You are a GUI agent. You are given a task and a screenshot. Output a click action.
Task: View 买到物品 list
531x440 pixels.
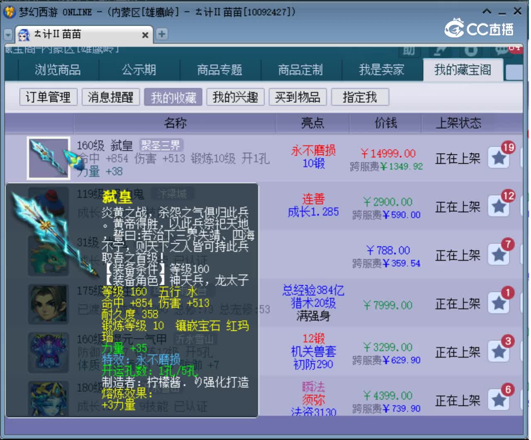[x=297, y=97]
